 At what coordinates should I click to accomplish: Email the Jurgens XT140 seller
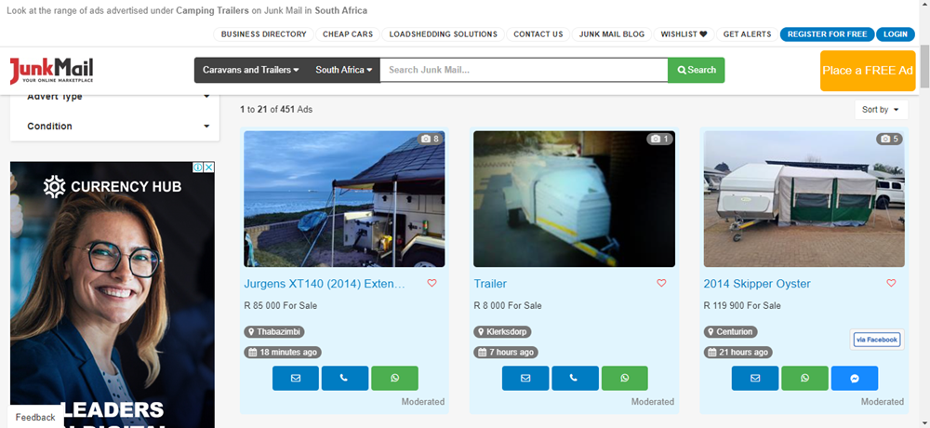click(x=296, y=378)
